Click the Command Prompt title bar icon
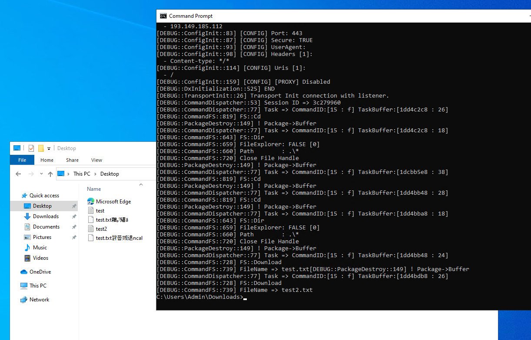 [x=163, y=16]
